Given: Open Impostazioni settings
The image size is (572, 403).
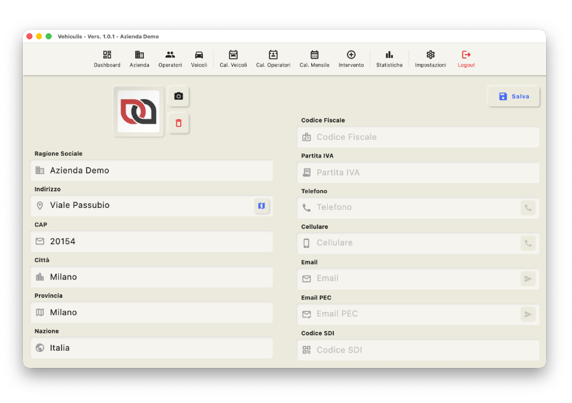Looking at the screenshot, I should click(x=430, y=59).
